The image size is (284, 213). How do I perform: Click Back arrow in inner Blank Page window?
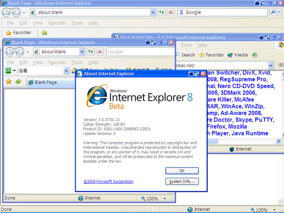click(9, 52)
